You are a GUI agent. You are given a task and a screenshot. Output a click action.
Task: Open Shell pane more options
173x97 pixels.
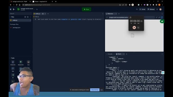tap(162, 54)
